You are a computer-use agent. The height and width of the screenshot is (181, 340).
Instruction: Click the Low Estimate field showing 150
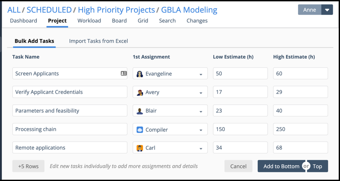[240, 129]
